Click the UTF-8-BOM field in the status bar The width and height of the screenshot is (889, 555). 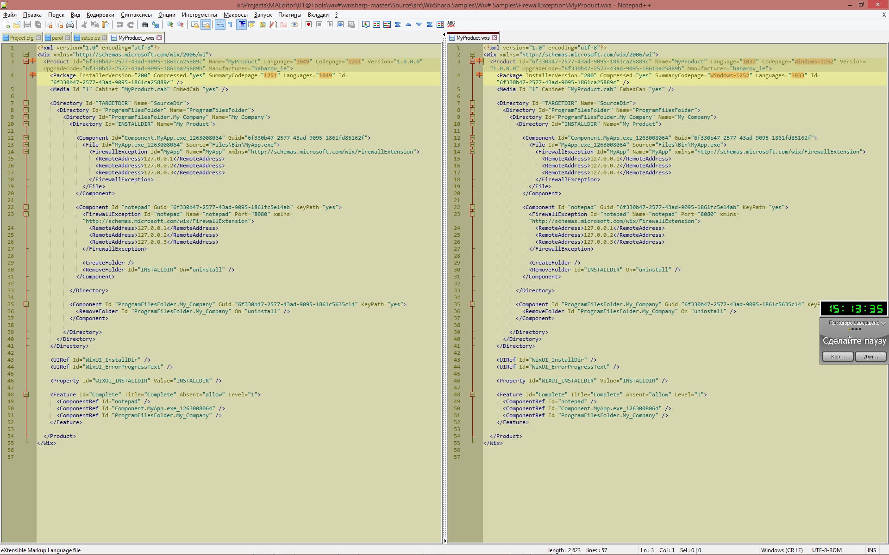[x=826, y=550]
